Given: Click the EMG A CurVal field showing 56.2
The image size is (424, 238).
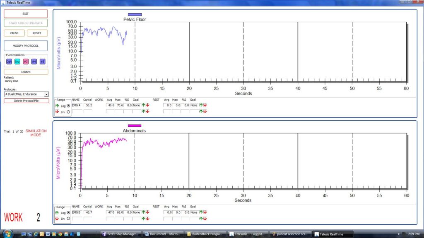Looking at the screenshot, I should 89,105.
